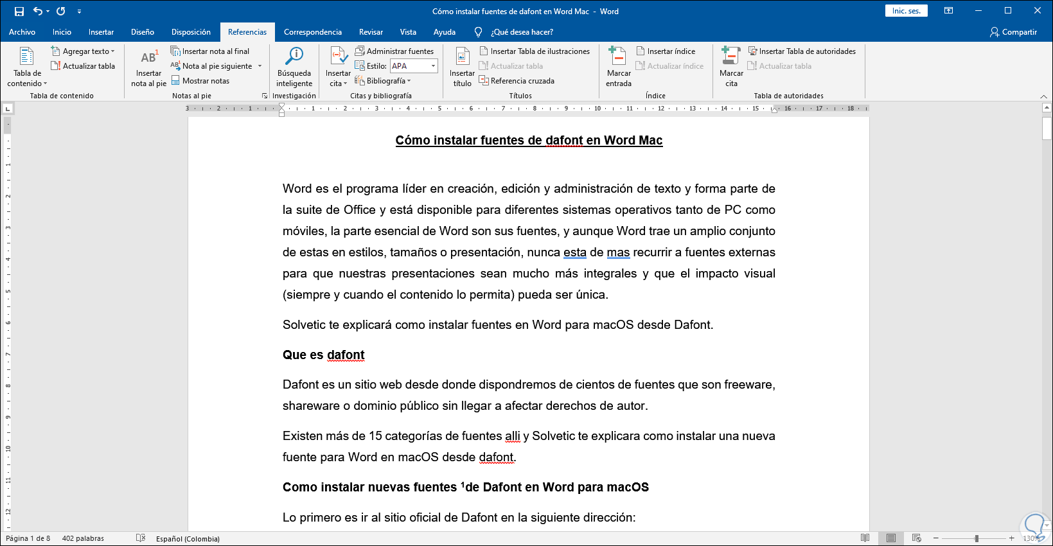Click Español (Colombia) language indicator

click(188, 539)
